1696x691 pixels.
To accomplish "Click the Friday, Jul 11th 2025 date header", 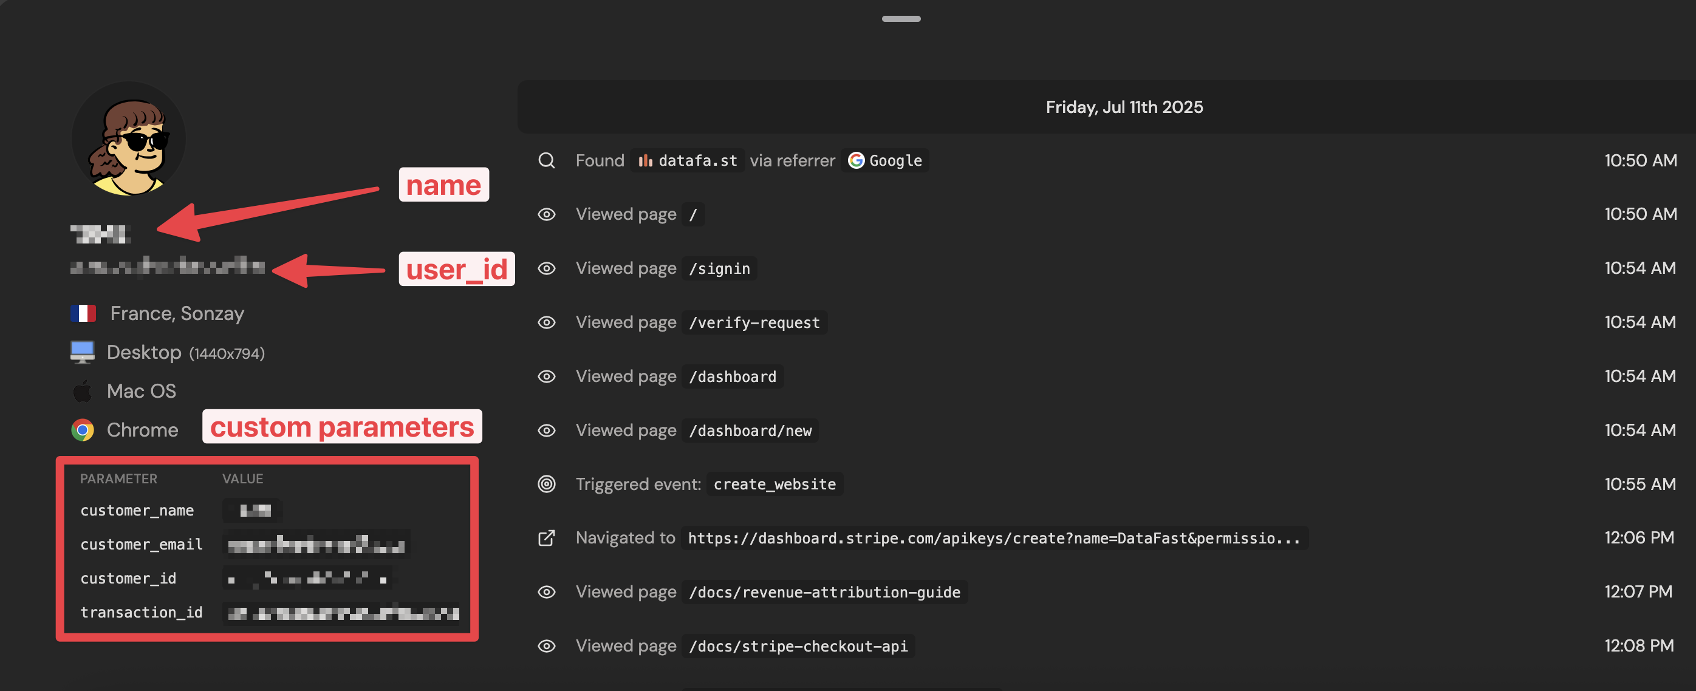I will click(1124, 107).
